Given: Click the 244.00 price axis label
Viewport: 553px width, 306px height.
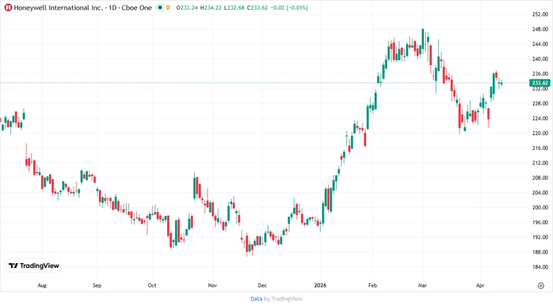Looking at the screenshot, I should point(540,44).
